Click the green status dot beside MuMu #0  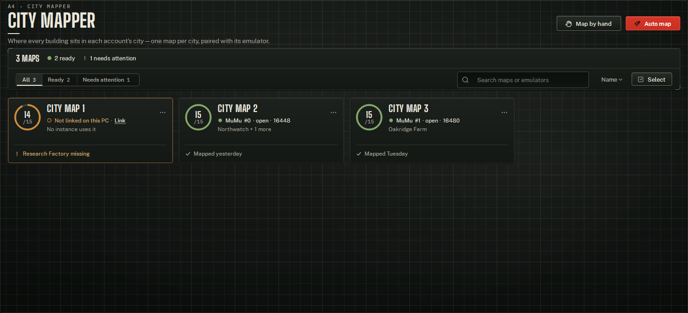tap(220, 121)
